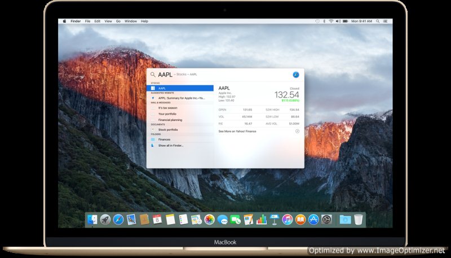451x258 pixels.
Task: Open Notes app in dock
Action: (x=170, y=220)
